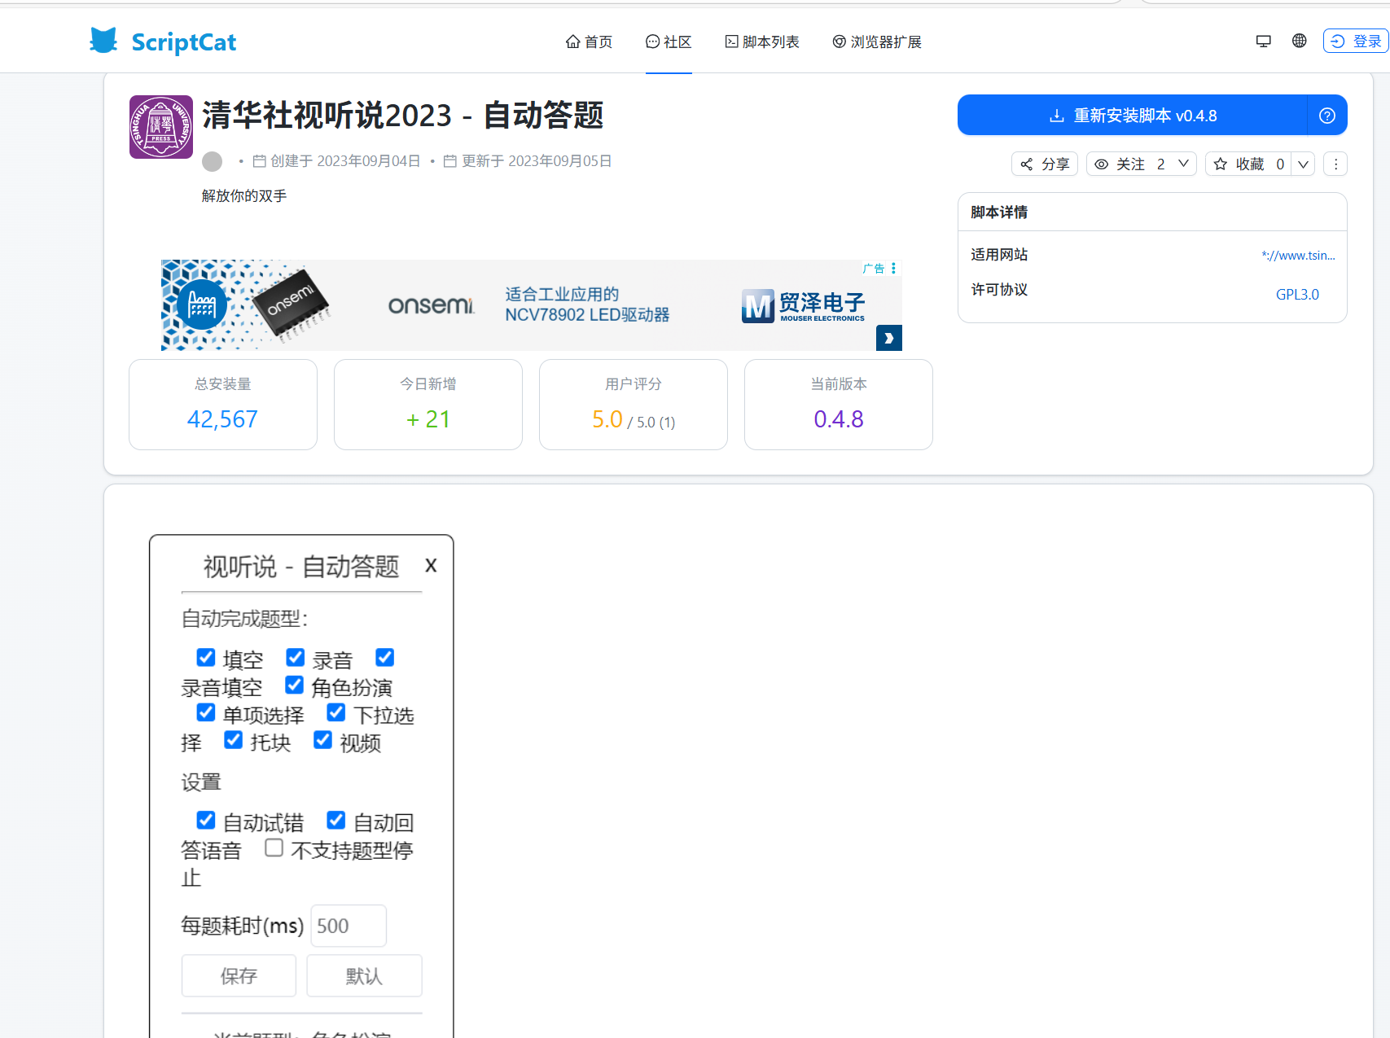Open the globe language selector

1299,41
